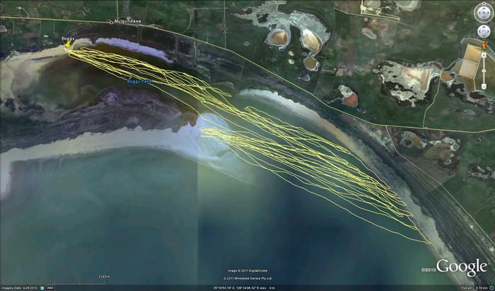This screenshot has height=291, width=495.
Task: Click the imagery date status text
Action: coord(19,287)
